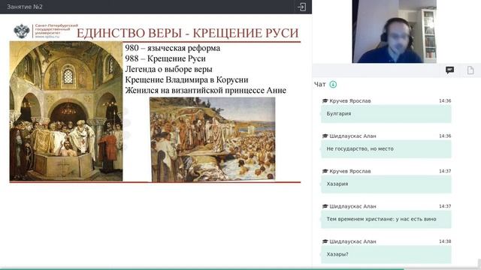Viewport: 481px width, 270px height.
Task: Click the playback progress bar at bottom
Action: click(x=240, y=268)
